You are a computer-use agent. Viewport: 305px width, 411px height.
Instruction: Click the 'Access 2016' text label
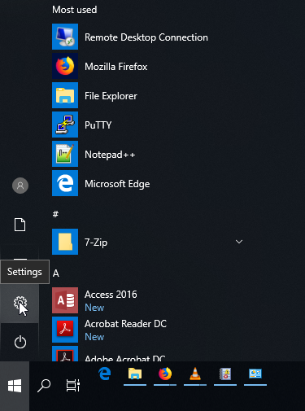111,295
